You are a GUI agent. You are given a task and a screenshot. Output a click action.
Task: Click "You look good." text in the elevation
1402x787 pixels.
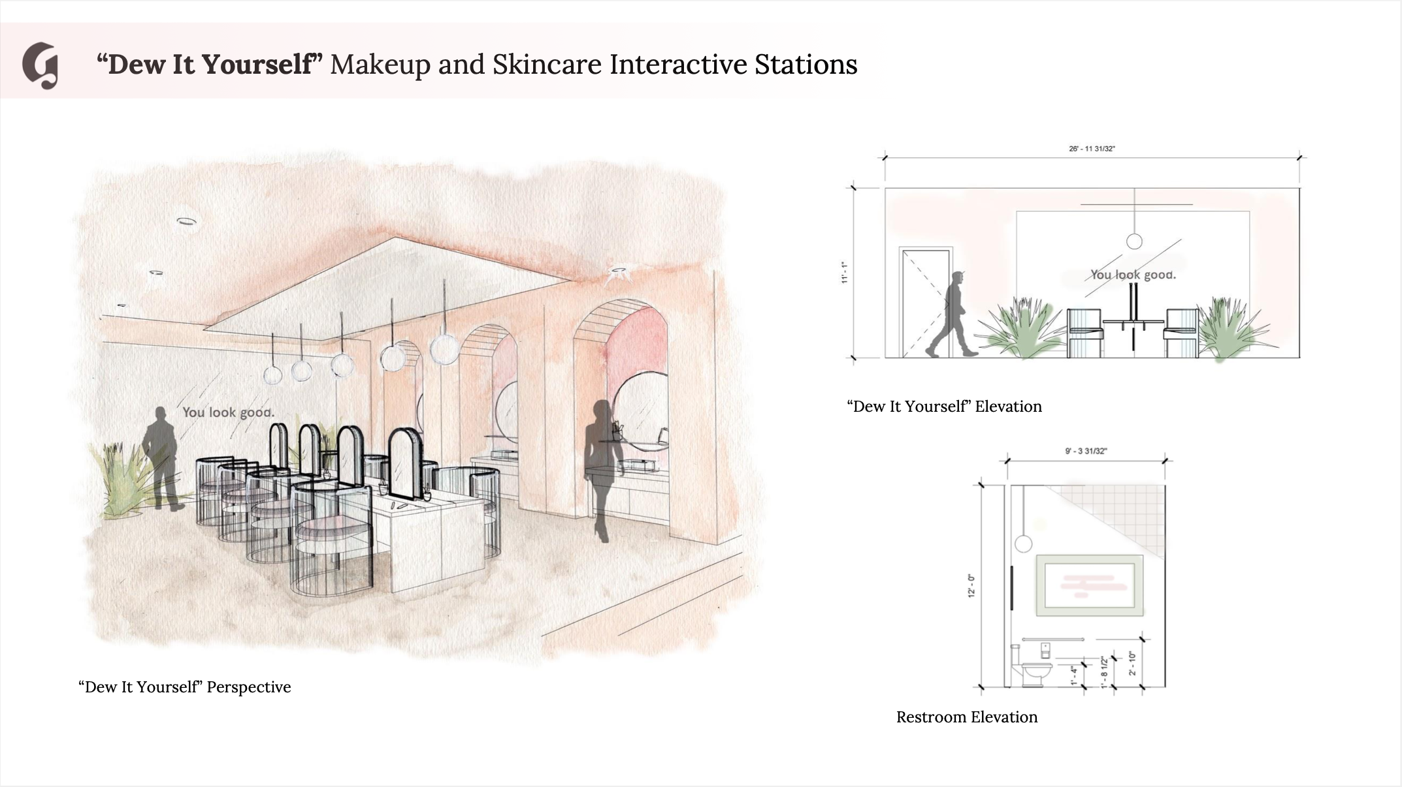1133,275
